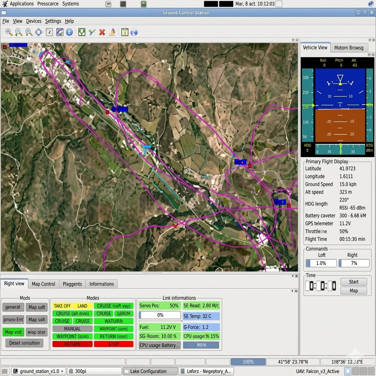Click the blue diamond recenter icon
The image size is (376, 376).
click(x=39, y=32)
